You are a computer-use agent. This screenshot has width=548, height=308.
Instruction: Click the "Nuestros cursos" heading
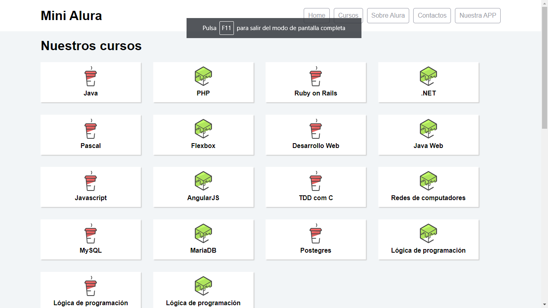click(x=91, y=46)
